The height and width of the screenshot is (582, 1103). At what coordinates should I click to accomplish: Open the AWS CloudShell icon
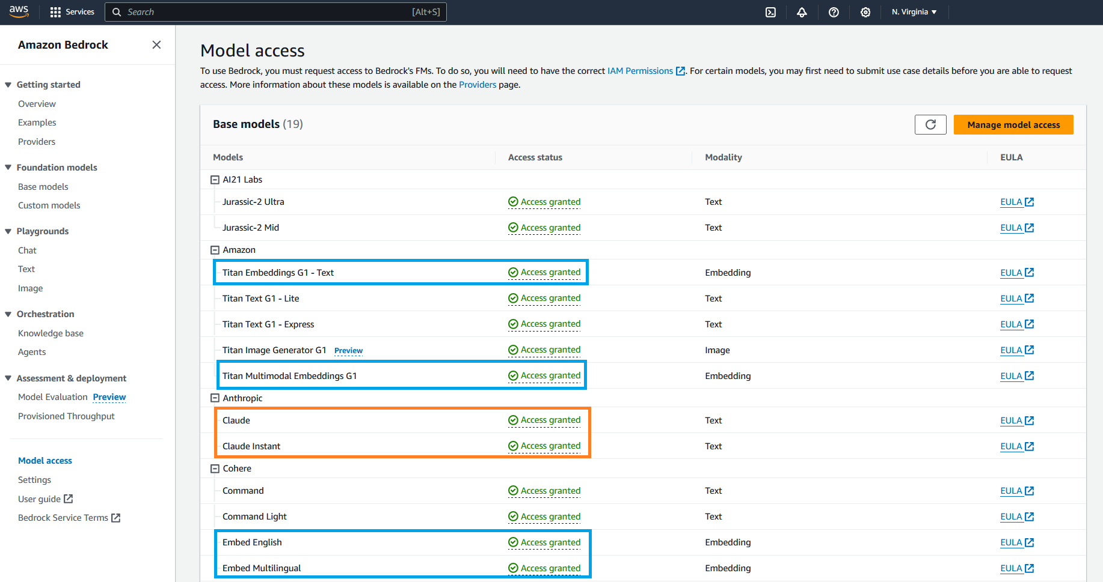770,12
